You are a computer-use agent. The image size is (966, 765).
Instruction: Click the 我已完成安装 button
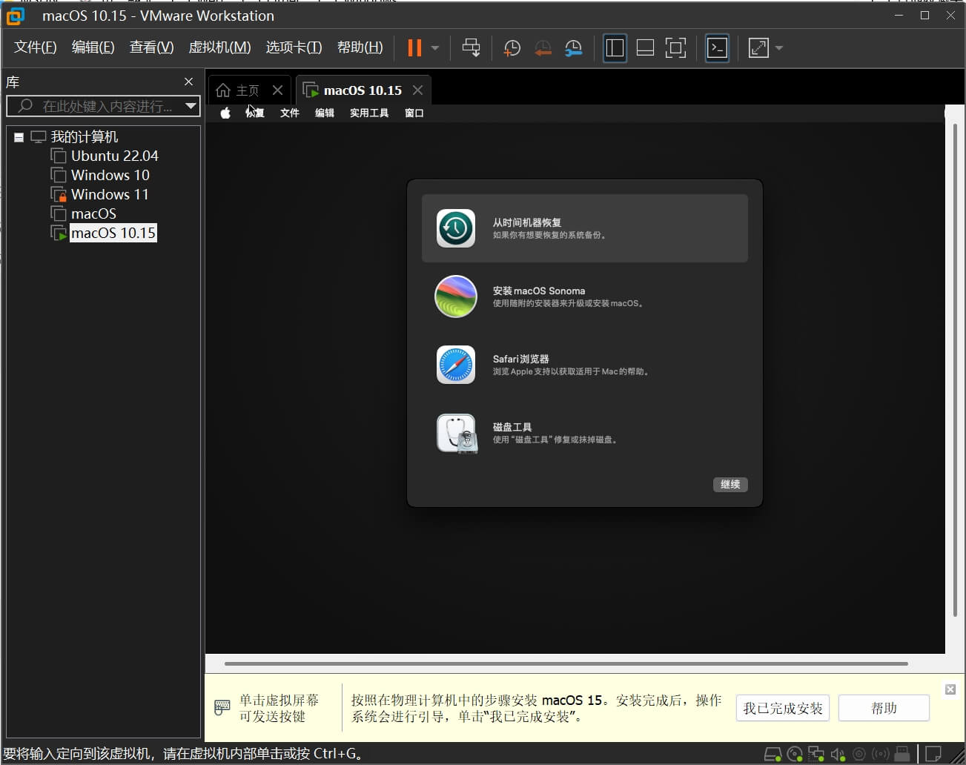click(x=783, y=708)
